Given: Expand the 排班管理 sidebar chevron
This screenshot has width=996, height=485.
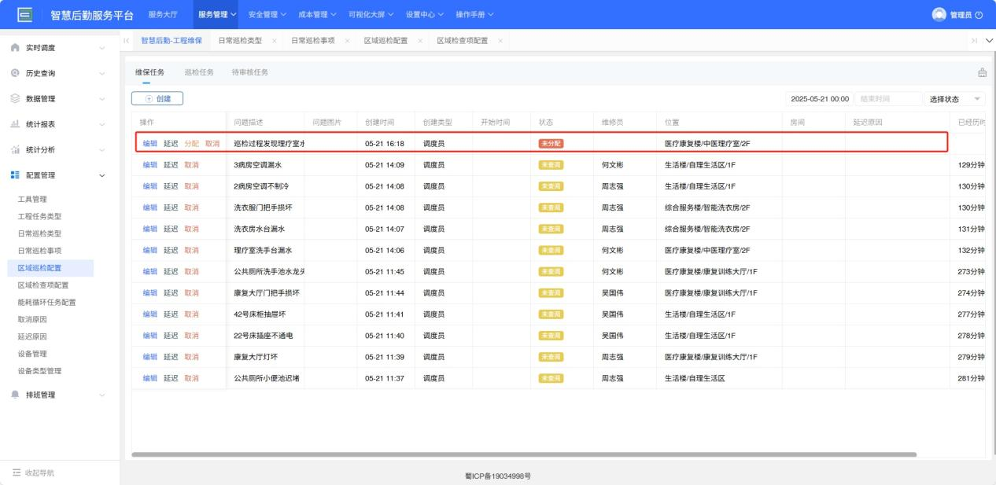Looking at the screenshot, I should [102, 395].
